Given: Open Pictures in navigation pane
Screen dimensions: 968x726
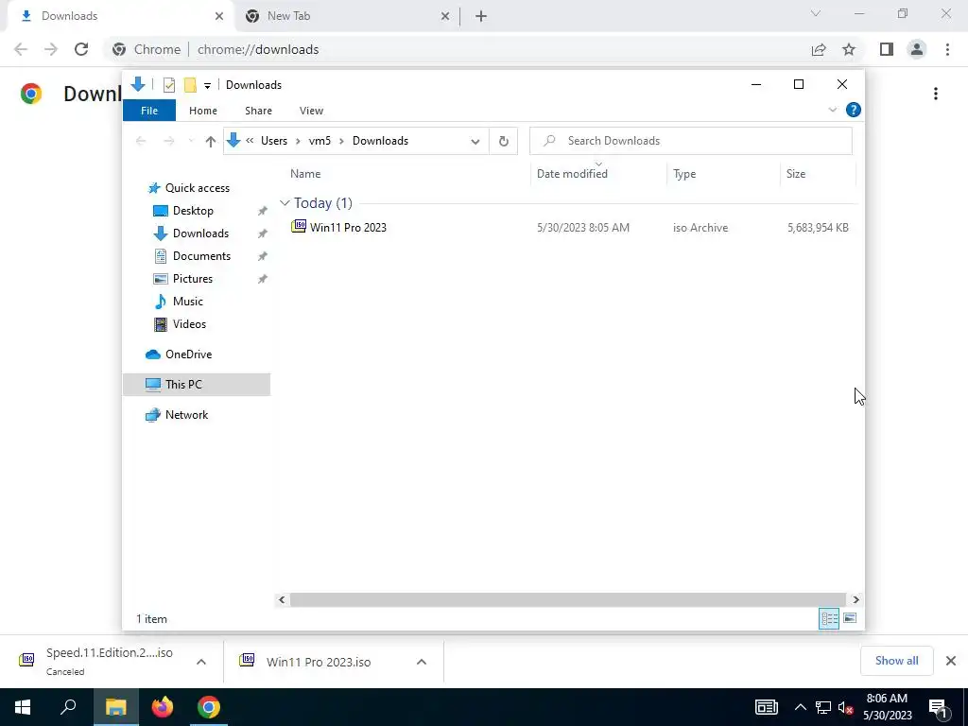Looking at the screenshot, I should [x=193, y=279].
